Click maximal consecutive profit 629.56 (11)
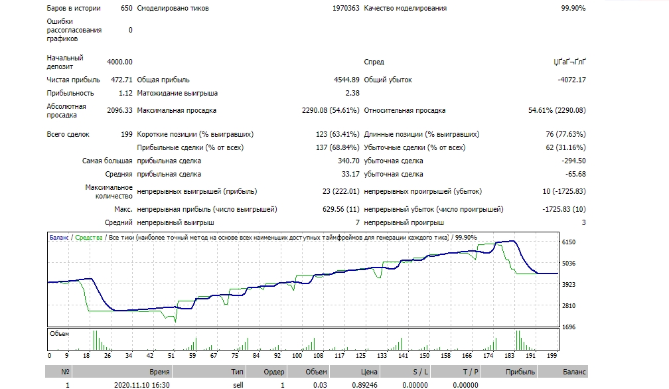The width and height of the screenshot is (669, 389). coord(341,209)
